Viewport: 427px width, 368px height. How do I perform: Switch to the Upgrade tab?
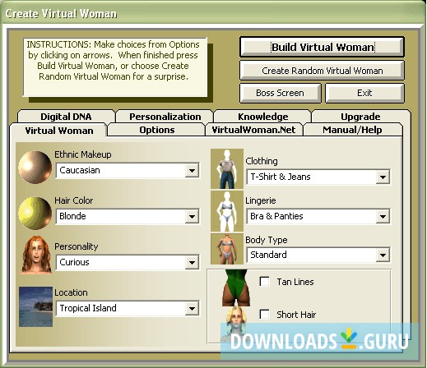pyautogui.click(x=360, y=117)
